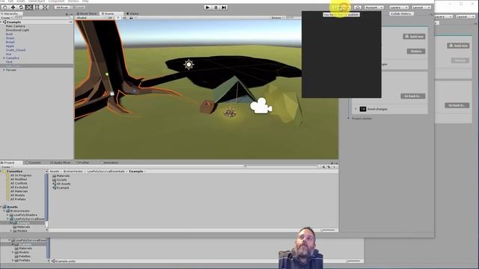Viewport: 479px width, 269px height.
Task: Switch to the Console tab
Action: tap(33, 163)
